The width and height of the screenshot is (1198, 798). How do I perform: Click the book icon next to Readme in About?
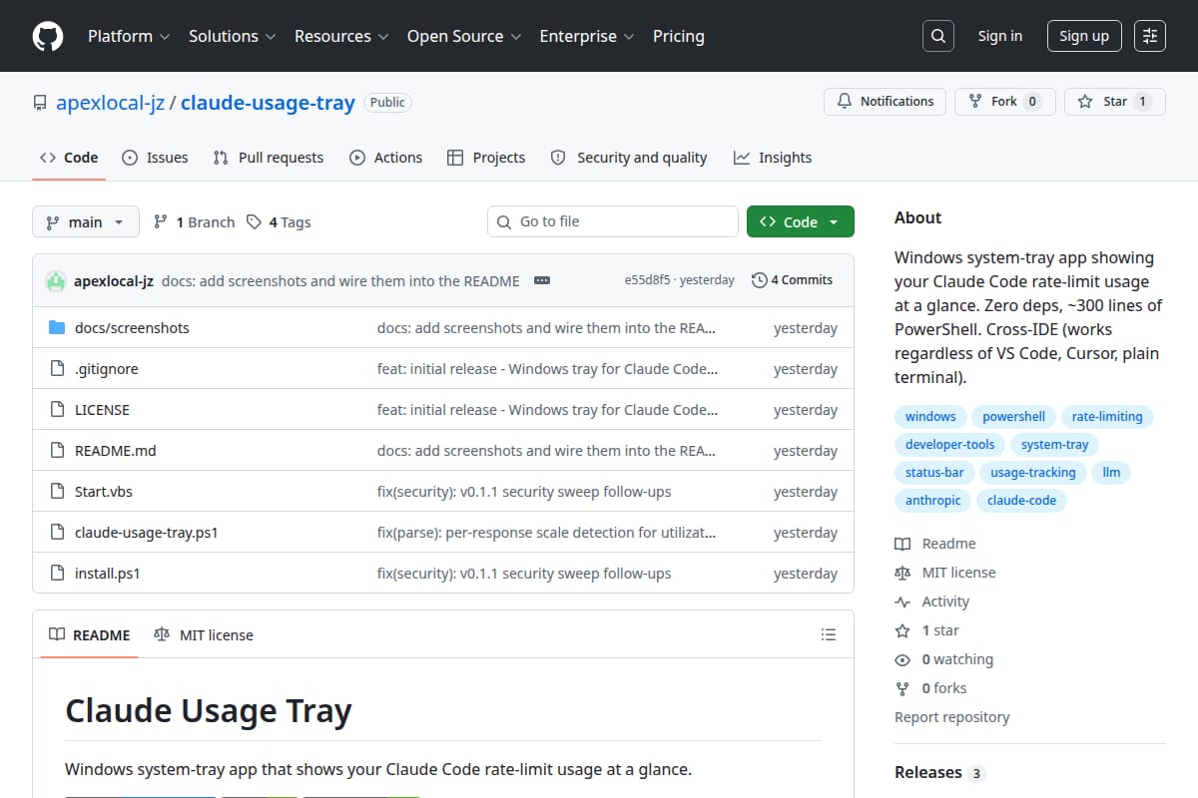pyautogui.click(x=902, y=544)
